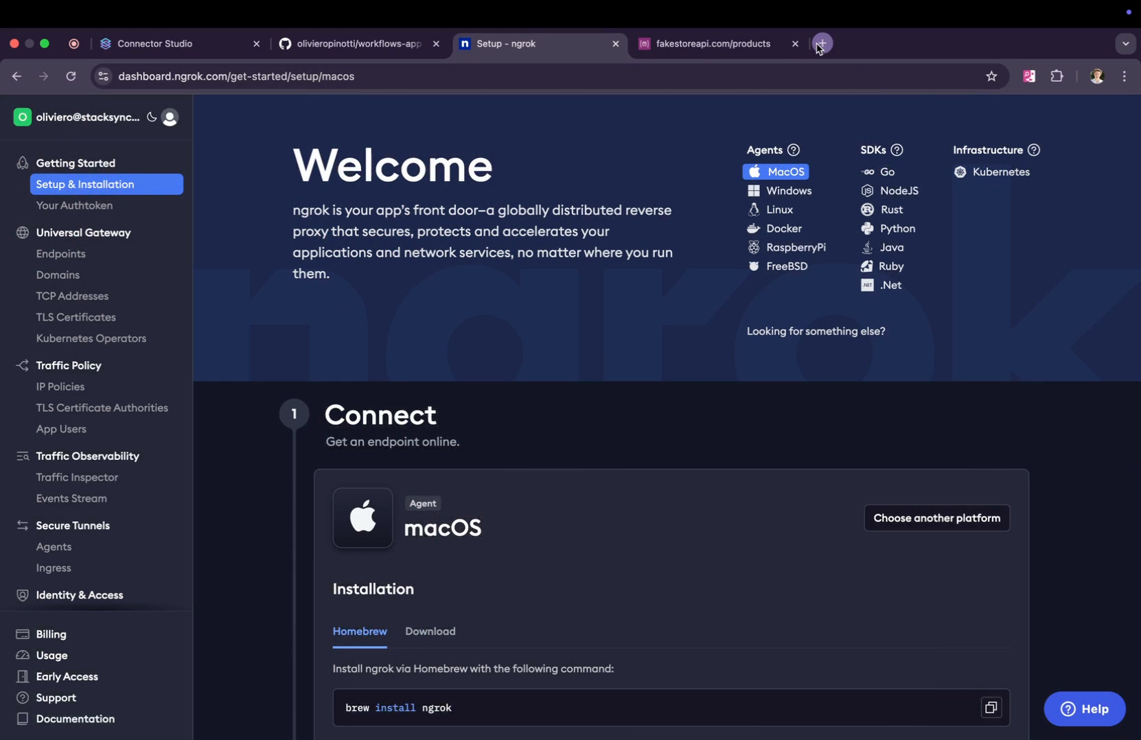Switch to the fakestoreapi.com/products tab
Screen dimensions: 1141x740
[713, 44]
